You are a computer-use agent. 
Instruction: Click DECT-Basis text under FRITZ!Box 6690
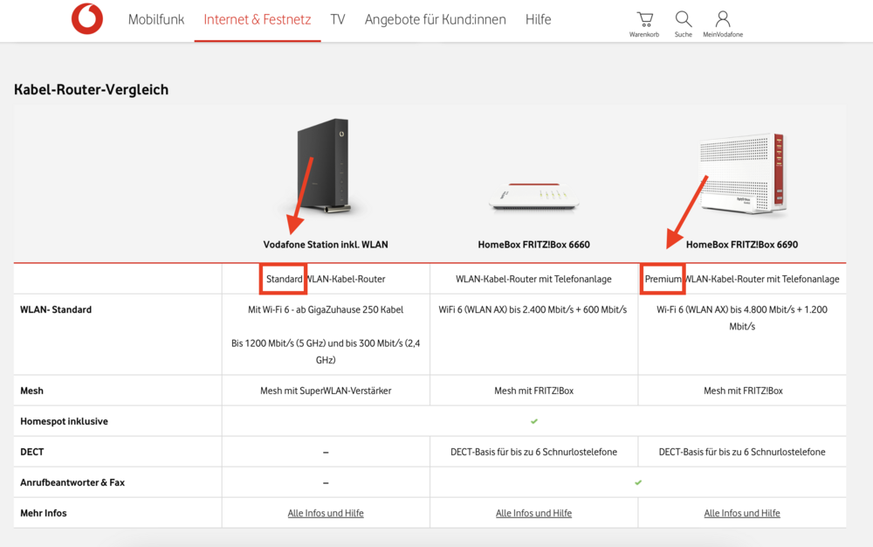742,453
